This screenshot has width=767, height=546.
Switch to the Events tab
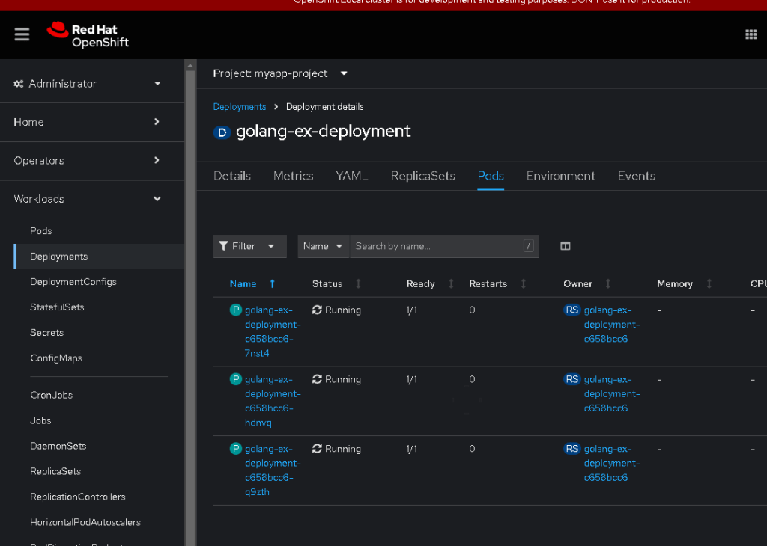[637, 176]
